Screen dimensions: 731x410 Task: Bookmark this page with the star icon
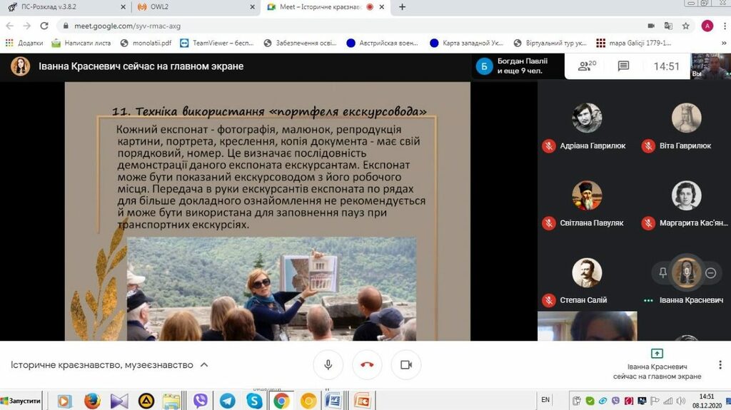[685, 26]
